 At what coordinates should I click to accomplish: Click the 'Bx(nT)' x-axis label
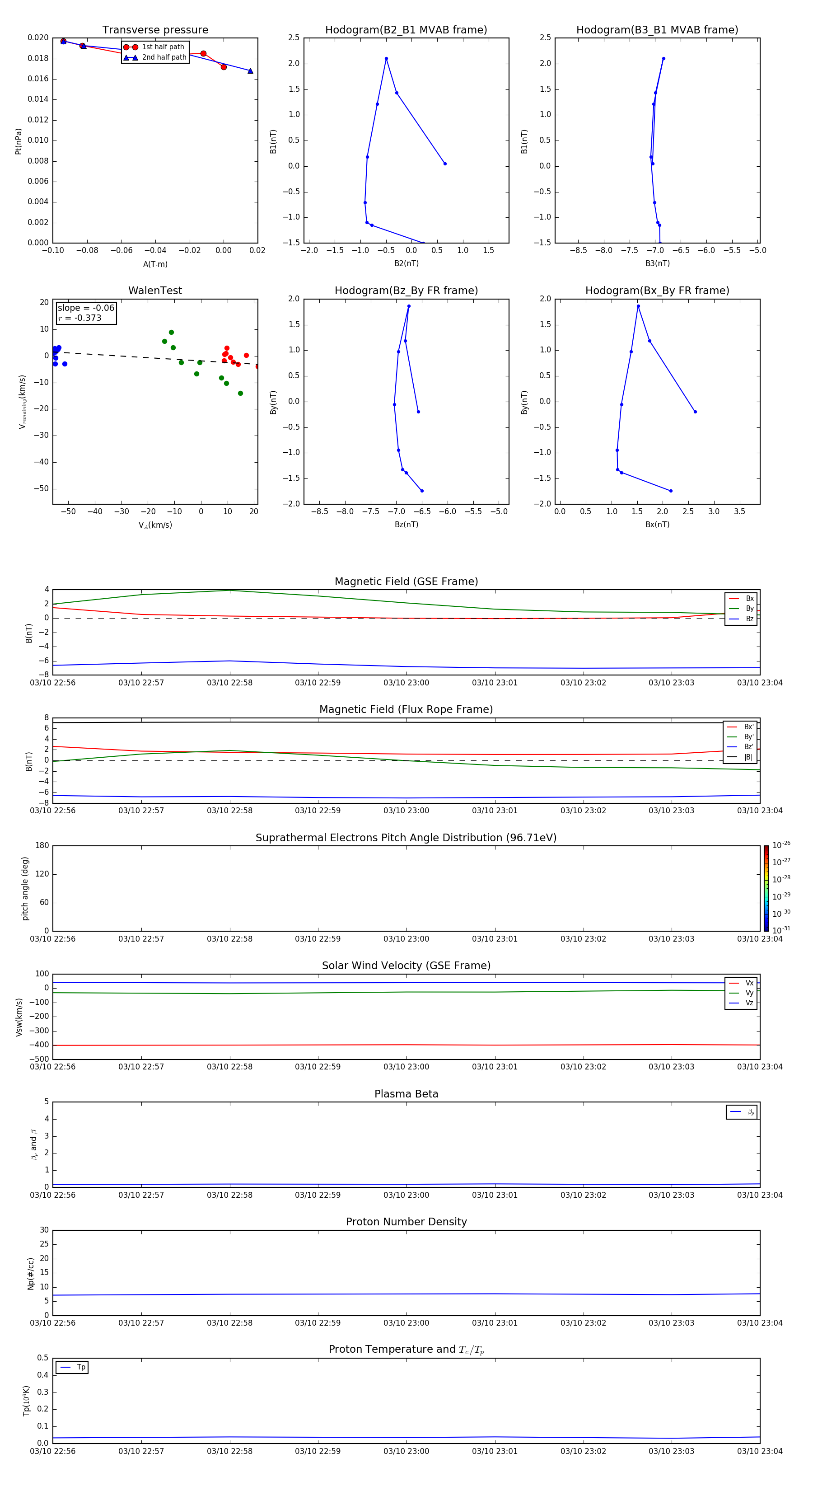(657, 525)
